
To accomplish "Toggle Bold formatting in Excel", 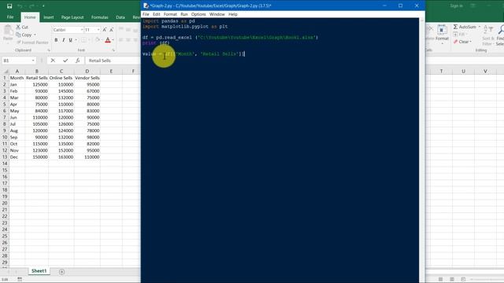I will pyautogui.click(x=56, y=40).
